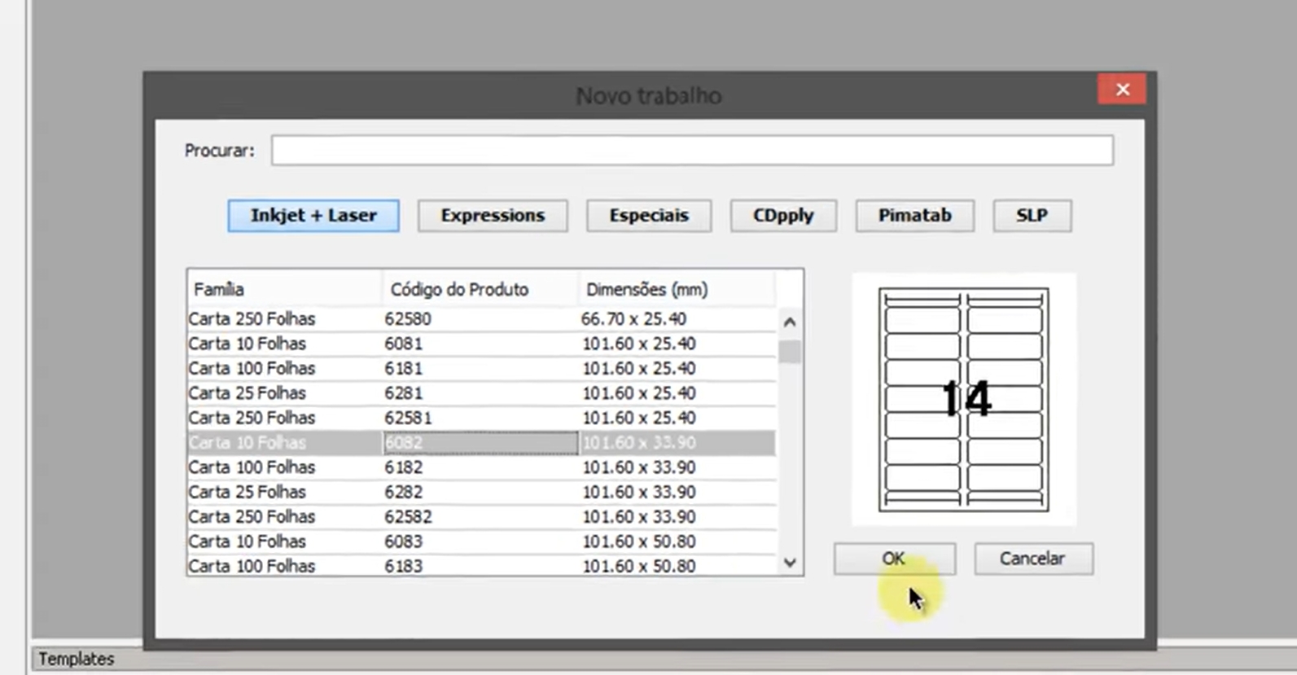Viewport: 1297px width, 675px height.
Task: Click the Procurar search input field
Action: click(692, 151)
